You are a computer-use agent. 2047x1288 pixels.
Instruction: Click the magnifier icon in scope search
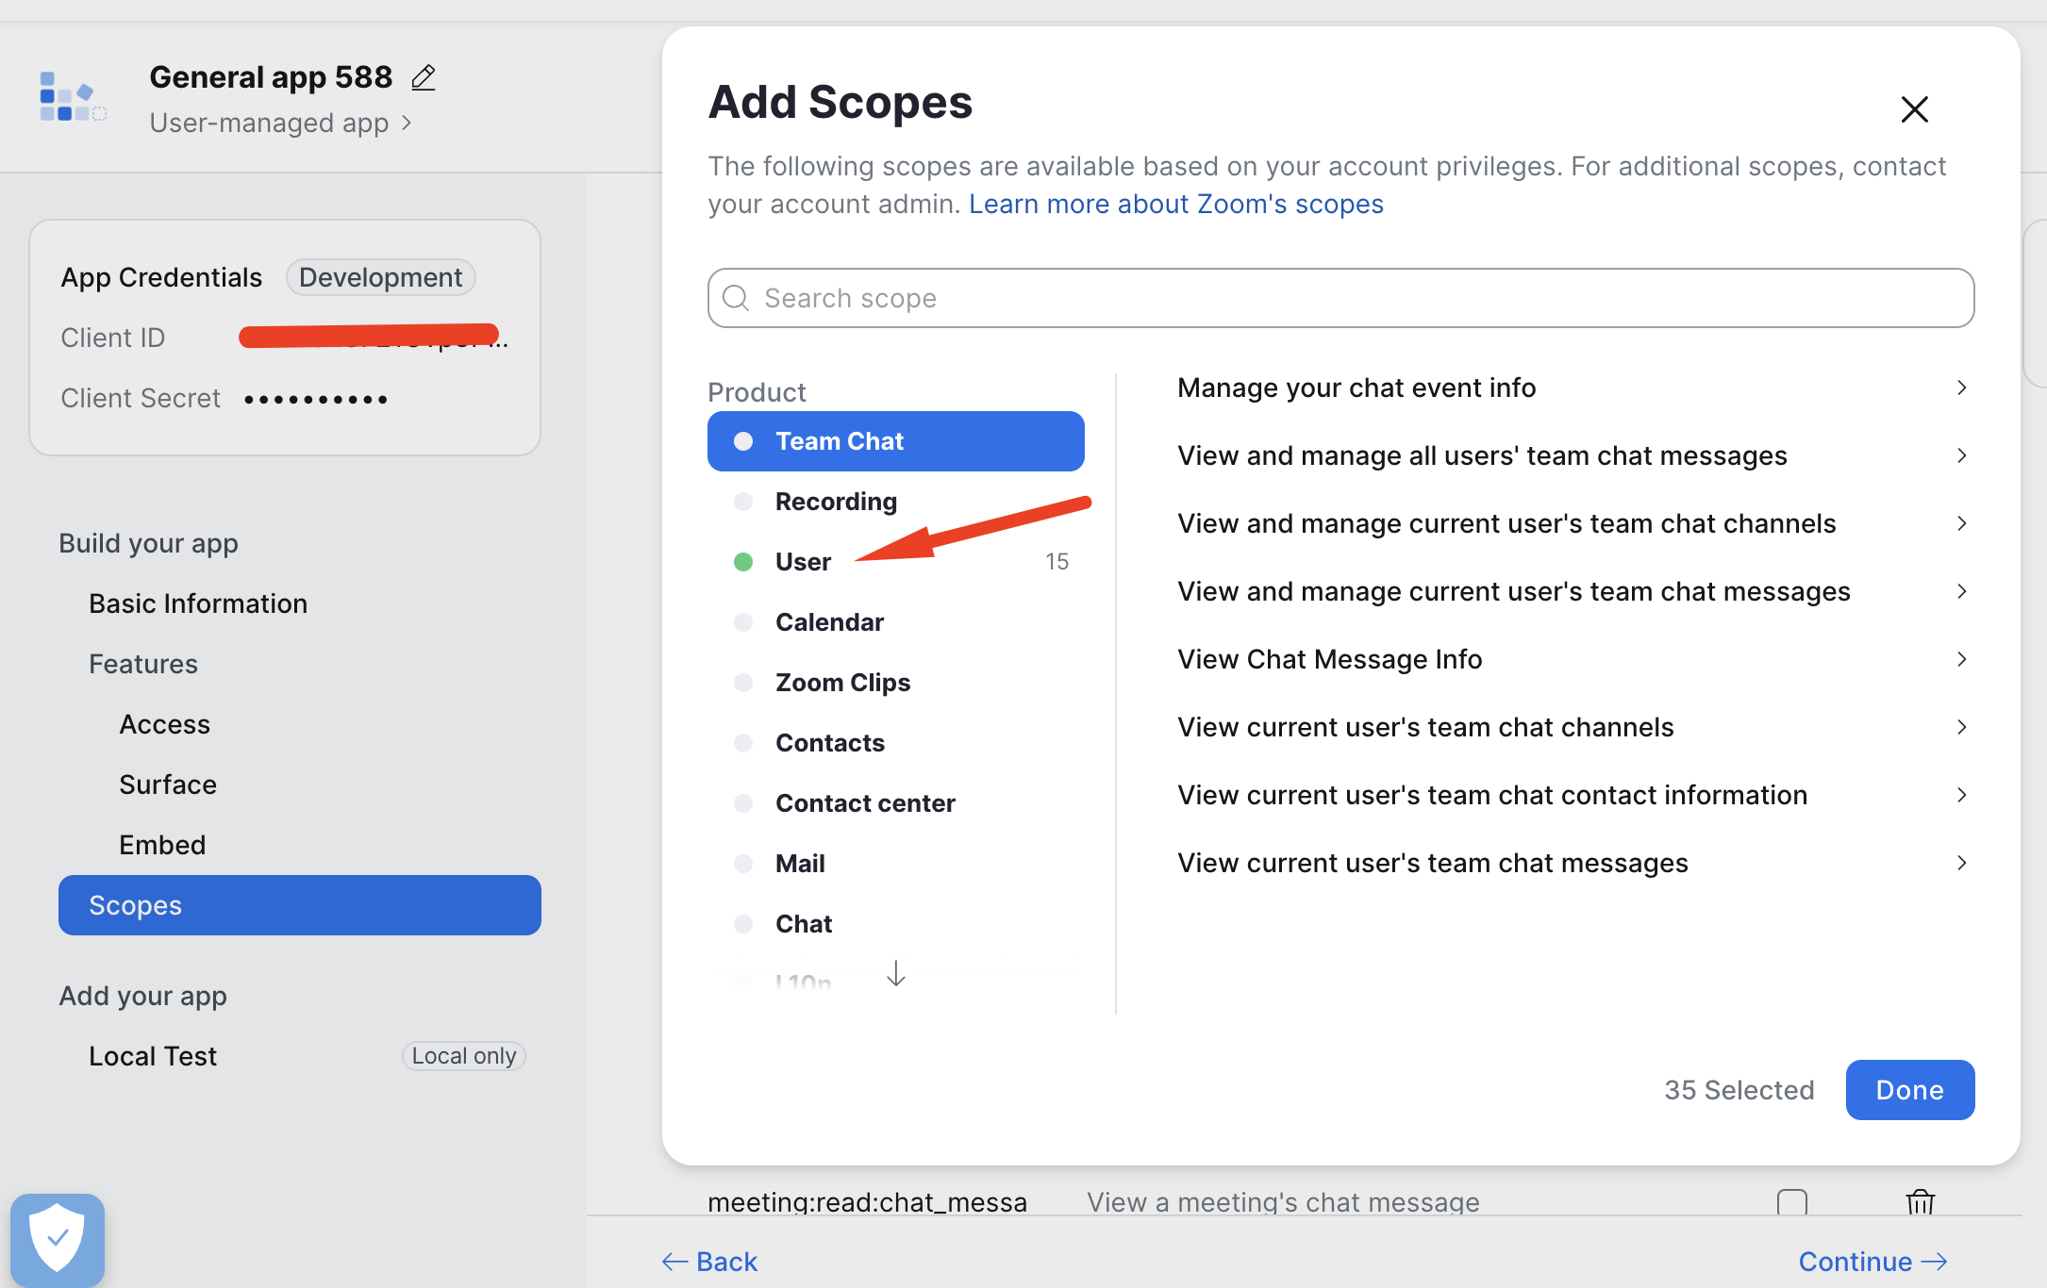pyautogui.click(x=736, y=298)
